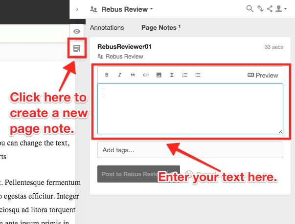
Task: Open the sort annotations arrows icon
Action: tap(260, 9)
